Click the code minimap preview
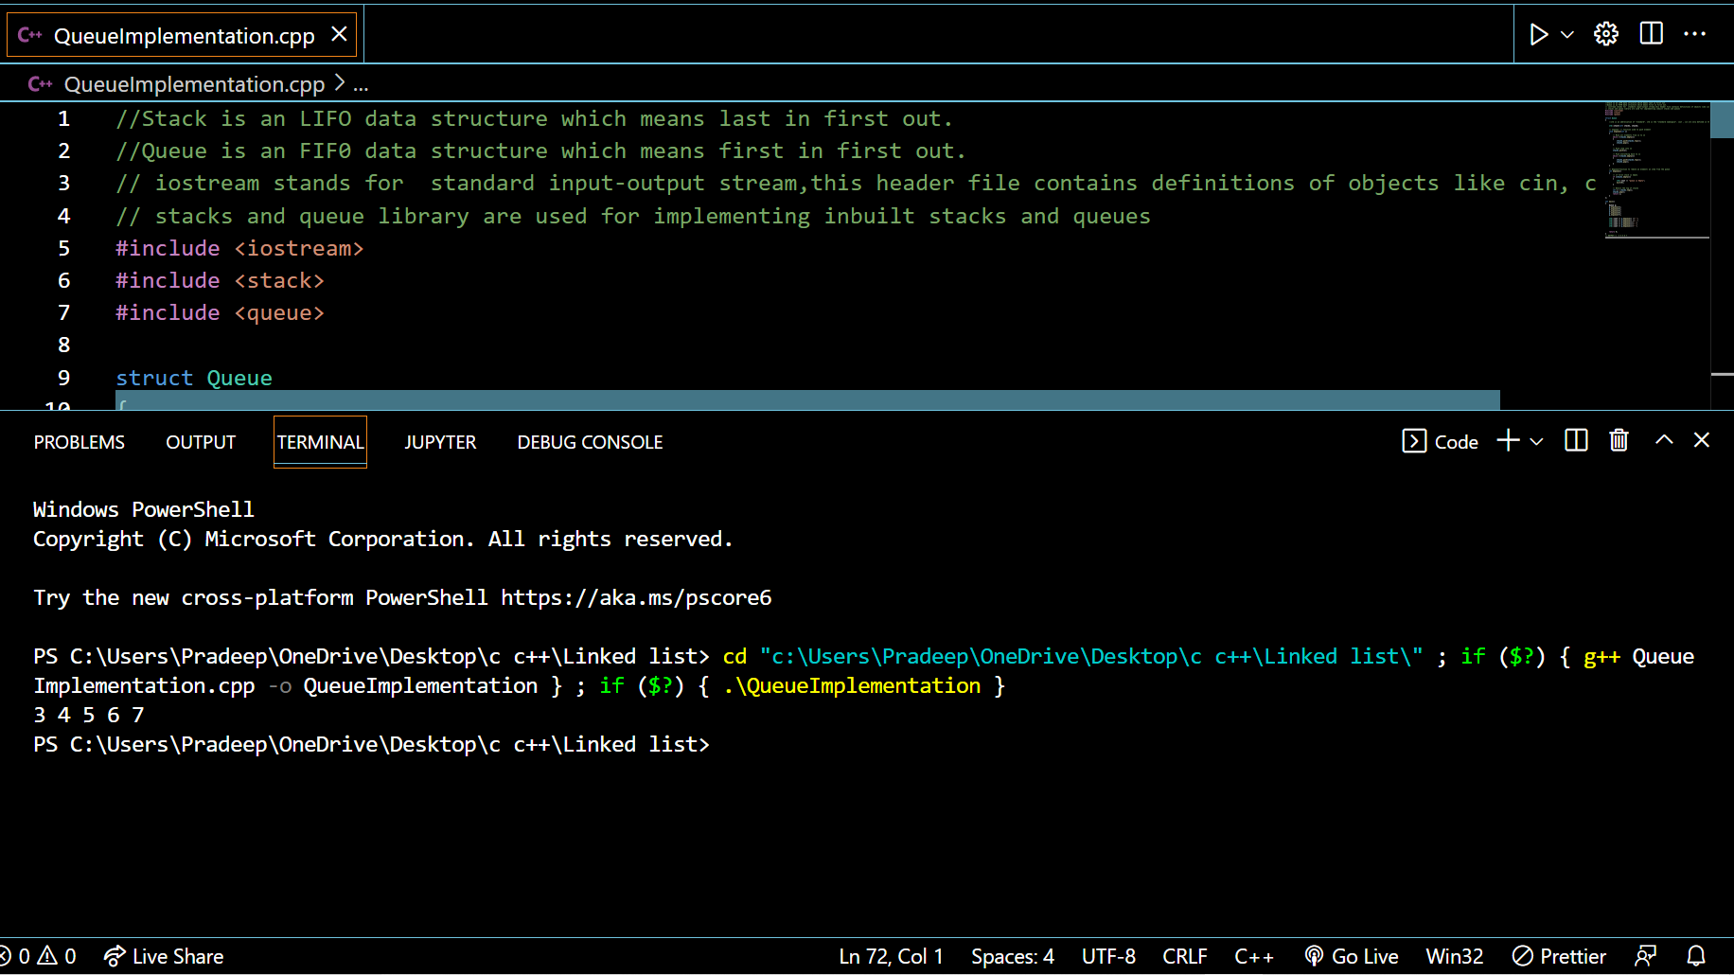Viewport: 1734px width, 975px height. click(x=1656, y=170)
